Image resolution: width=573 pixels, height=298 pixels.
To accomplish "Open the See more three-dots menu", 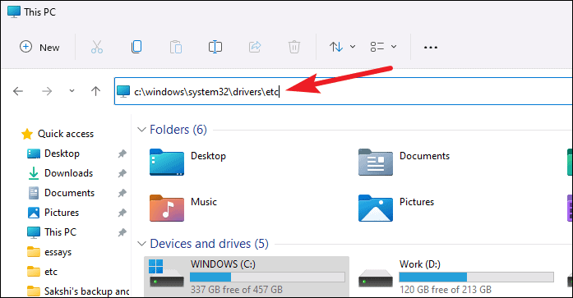I will (431, 48).
